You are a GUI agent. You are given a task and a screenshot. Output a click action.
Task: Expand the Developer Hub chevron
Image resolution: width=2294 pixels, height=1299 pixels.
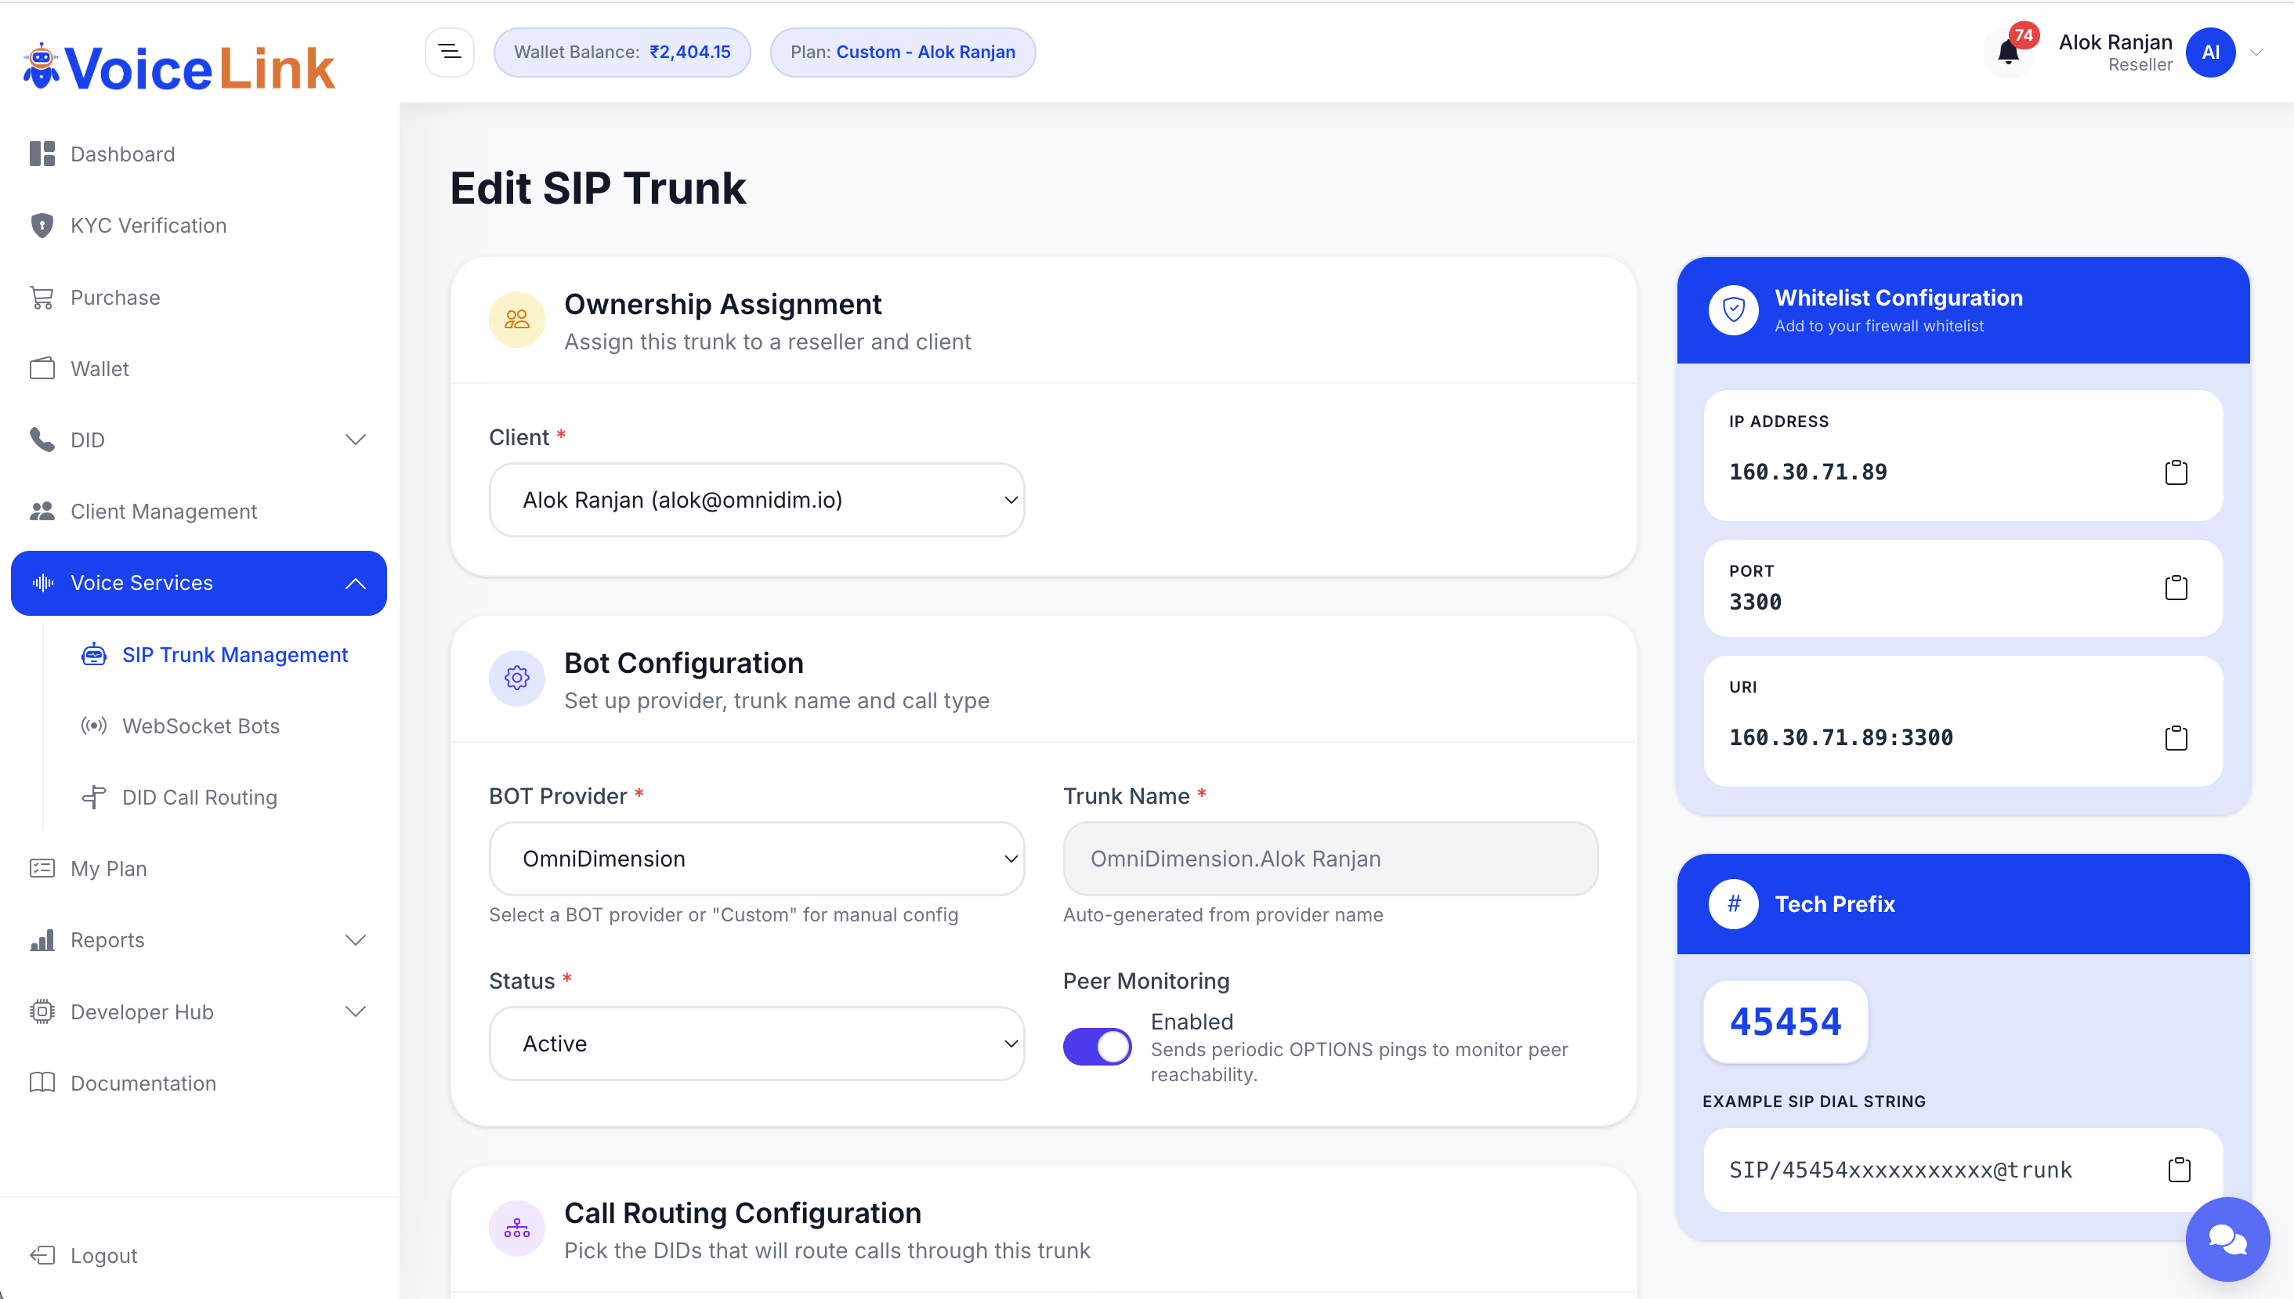pos(355,1011)
